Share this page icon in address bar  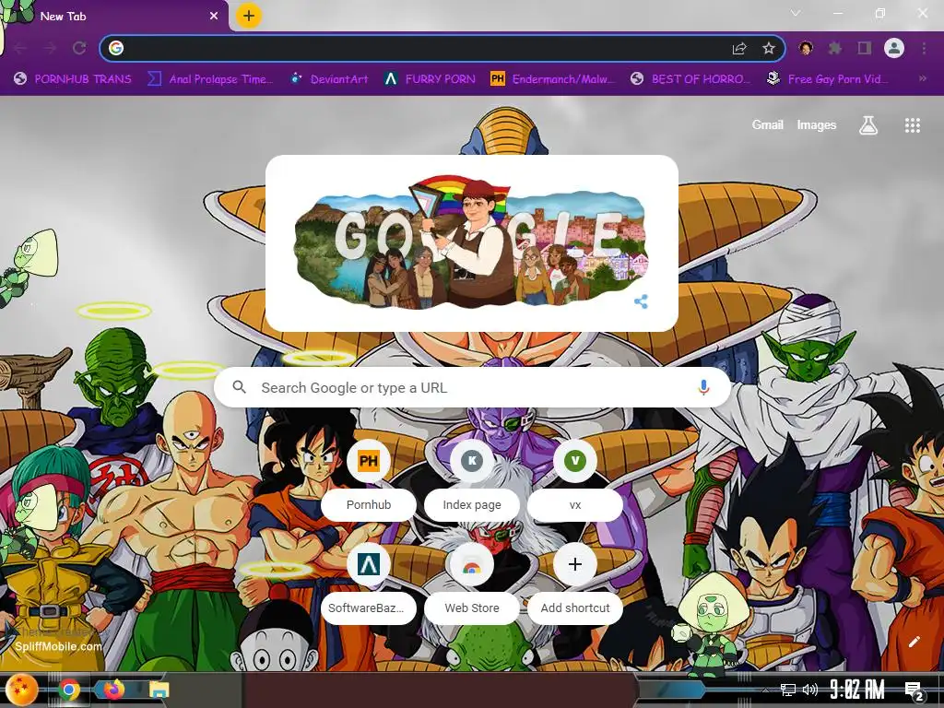pyautogui.click(x=739, y=48)
